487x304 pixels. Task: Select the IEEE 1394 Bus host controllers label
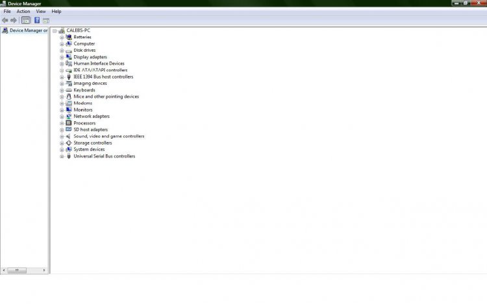(x=103, y=77)
